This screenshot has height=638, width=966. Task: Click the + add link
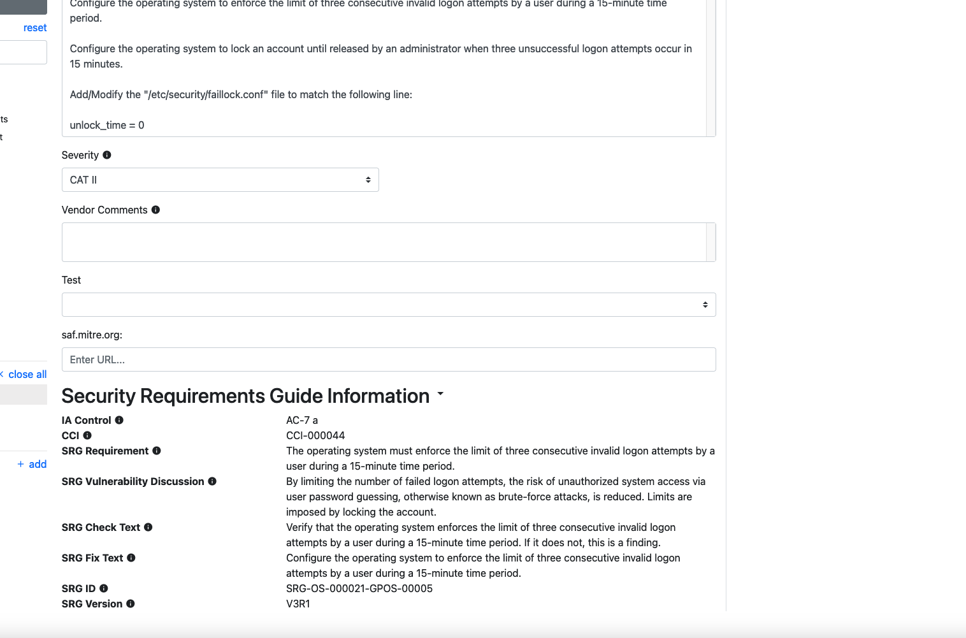(x=32, y=464)
